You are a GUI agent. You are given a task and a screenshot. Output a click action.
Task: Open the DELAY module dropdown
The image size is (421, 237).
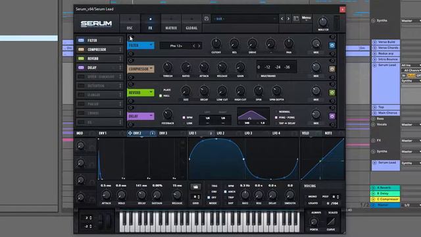pyautogui.click(x=141, y=117)
